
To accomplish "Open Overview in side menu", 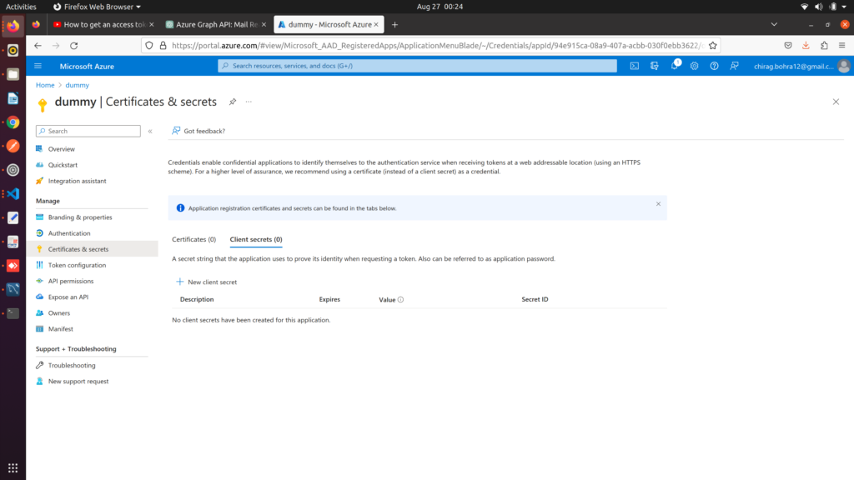I will tap(61, 149).
